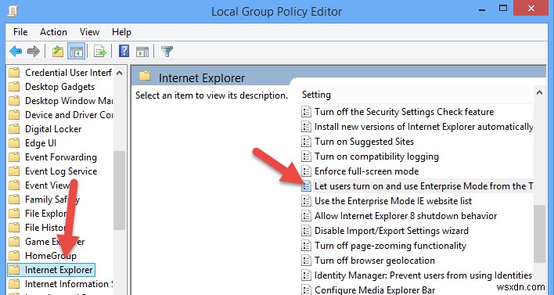This screenshot has width=554, height=295.
Task: Click folder icon beside Event Forwarding
Action: tap(14, 157)
